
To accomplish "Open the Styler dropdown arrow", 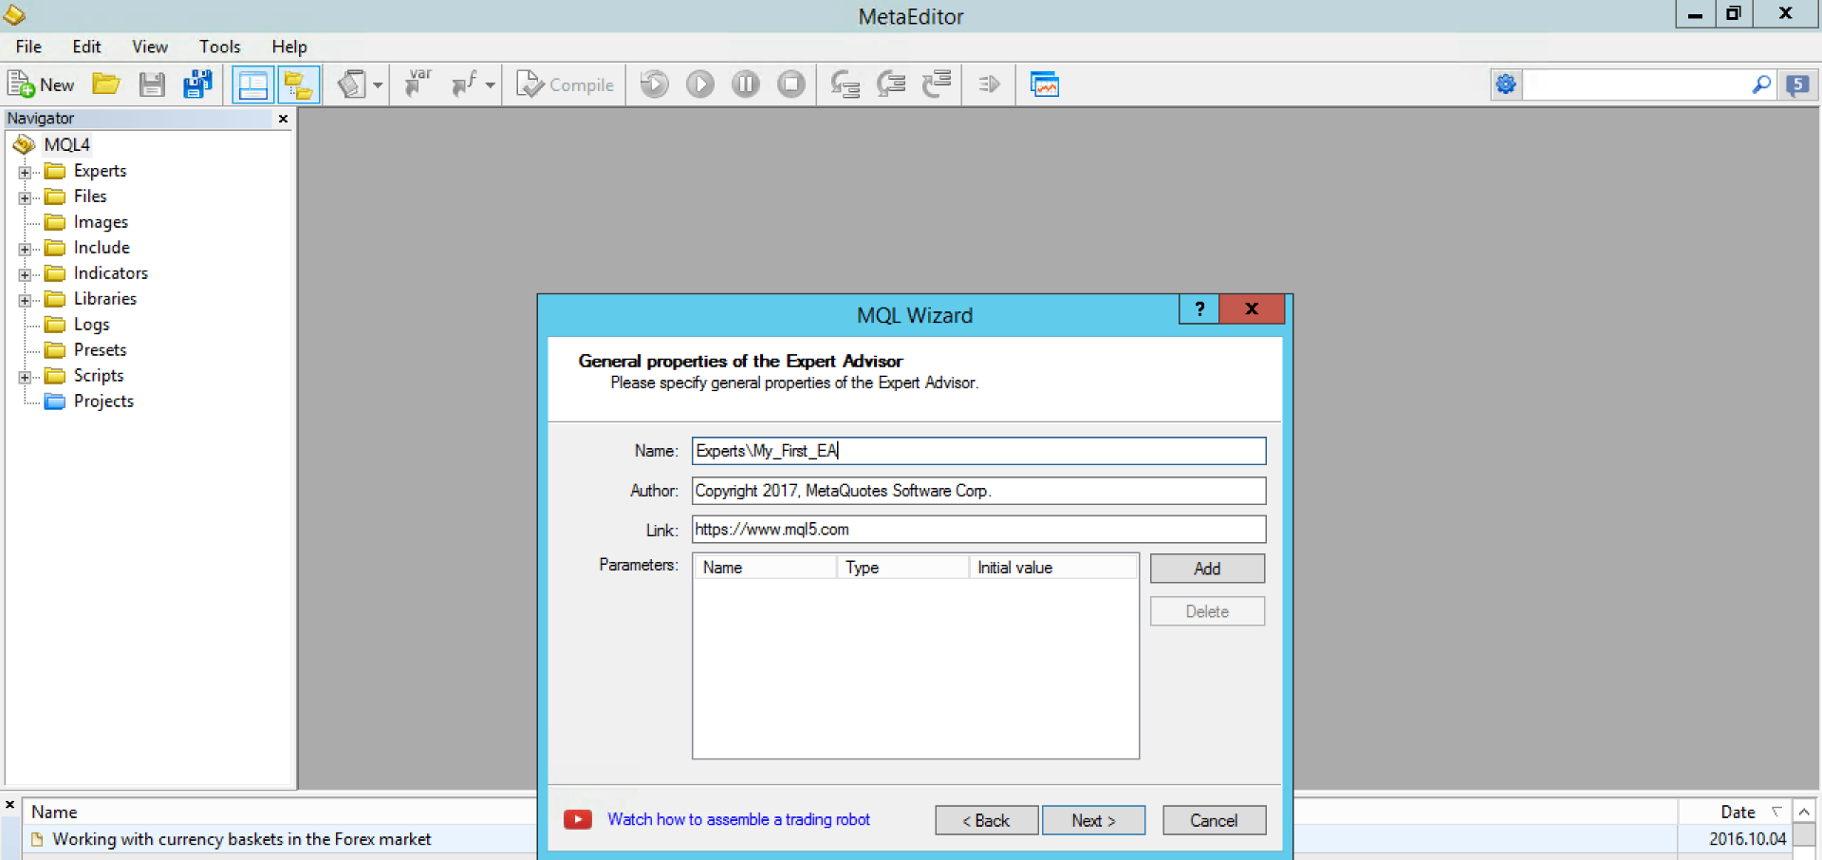I will (x=378, y=84).
